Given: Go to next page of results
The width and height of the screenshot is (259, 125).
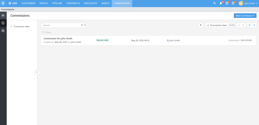Looking at the screenshot, I should click(243, 25).
